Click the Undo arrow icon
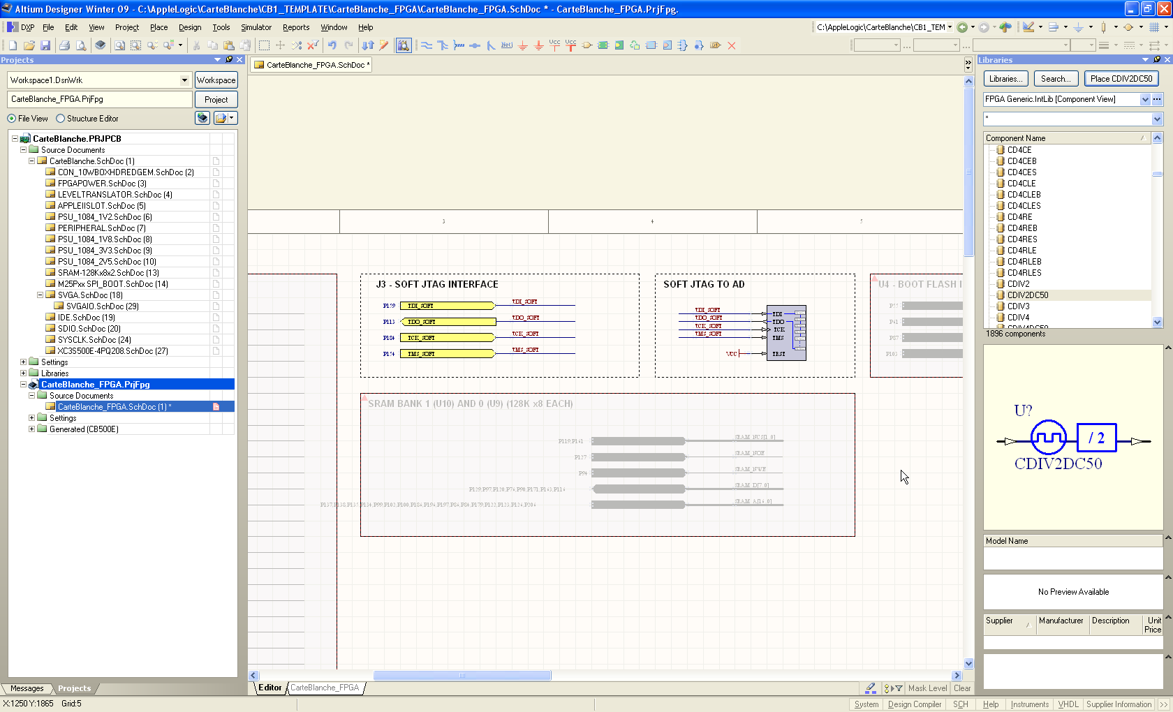 [x=332, y=45]
